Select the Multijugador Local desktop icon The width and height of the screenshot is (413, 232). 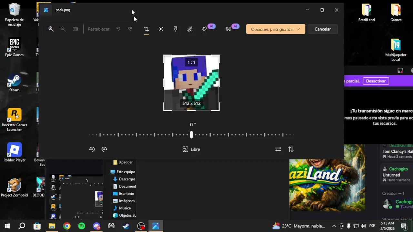(396, 50)
